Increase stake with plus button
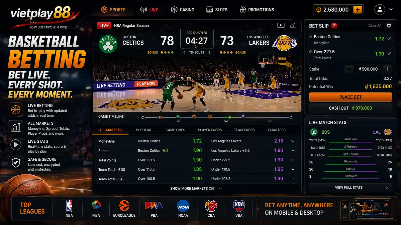Screen dimensions: 401x225 point(388,69)
